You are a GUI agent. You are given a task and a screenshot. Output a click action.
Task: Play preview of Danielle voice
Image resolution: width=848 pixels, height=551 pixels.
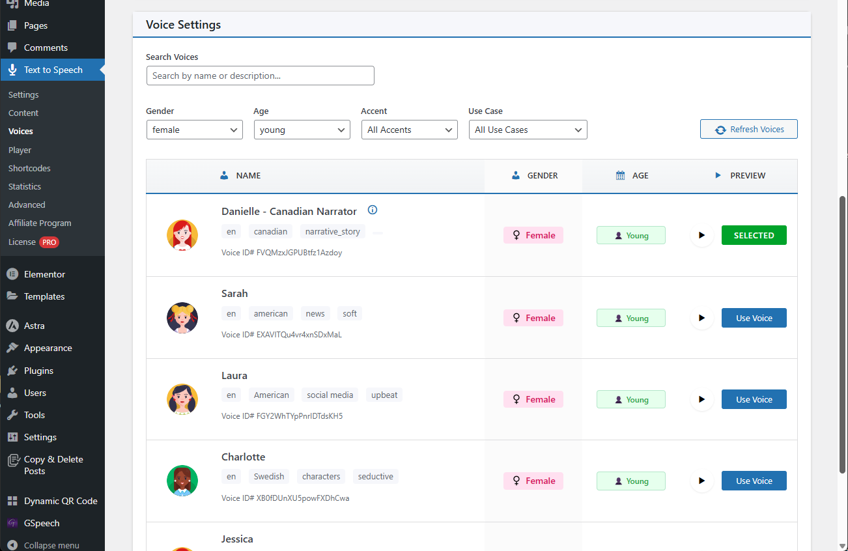coord(702,235)
